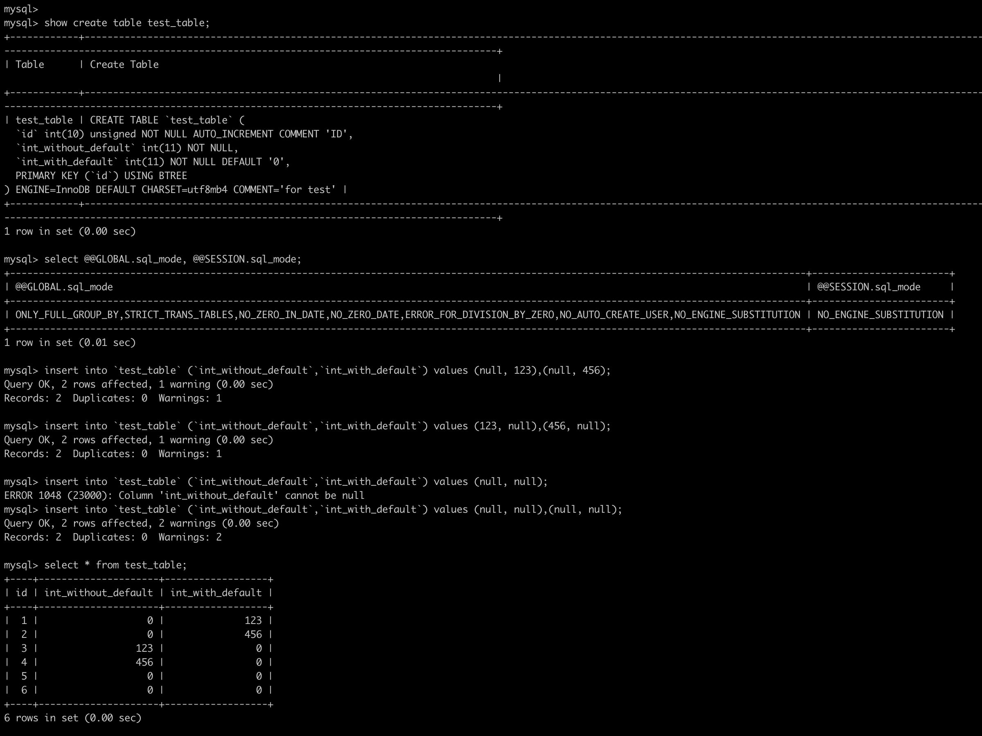Viewport: 982px width, 736px height.
Task: Click the session NO_ENGINE_SUBSTITUTION value on the right
Action: [880, 315]
